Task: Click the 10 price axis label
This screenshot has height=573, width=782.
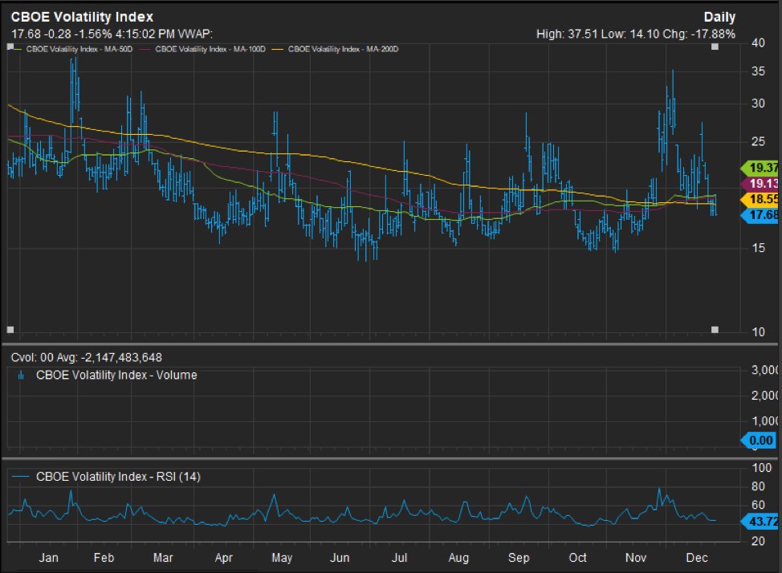Action: [758, 332]
